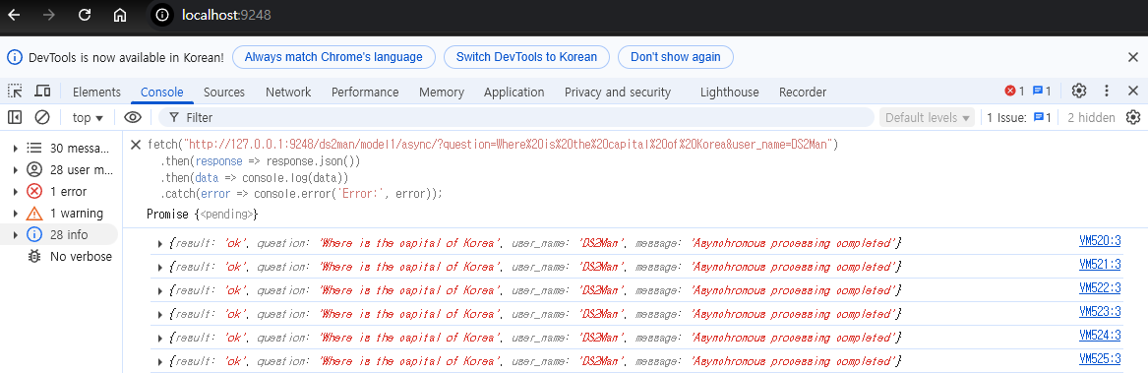Open console settings gear

tap(1133, 117)
